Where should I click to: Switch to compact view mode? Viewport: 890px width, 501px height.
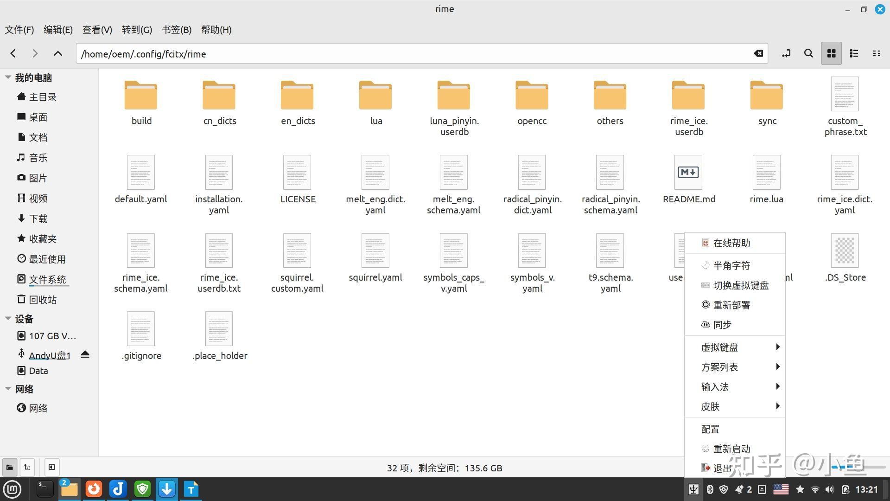click(x=876, y=53)
